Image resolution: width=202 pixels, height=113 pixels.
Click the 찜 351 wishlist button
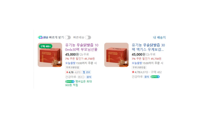[86, 72]
